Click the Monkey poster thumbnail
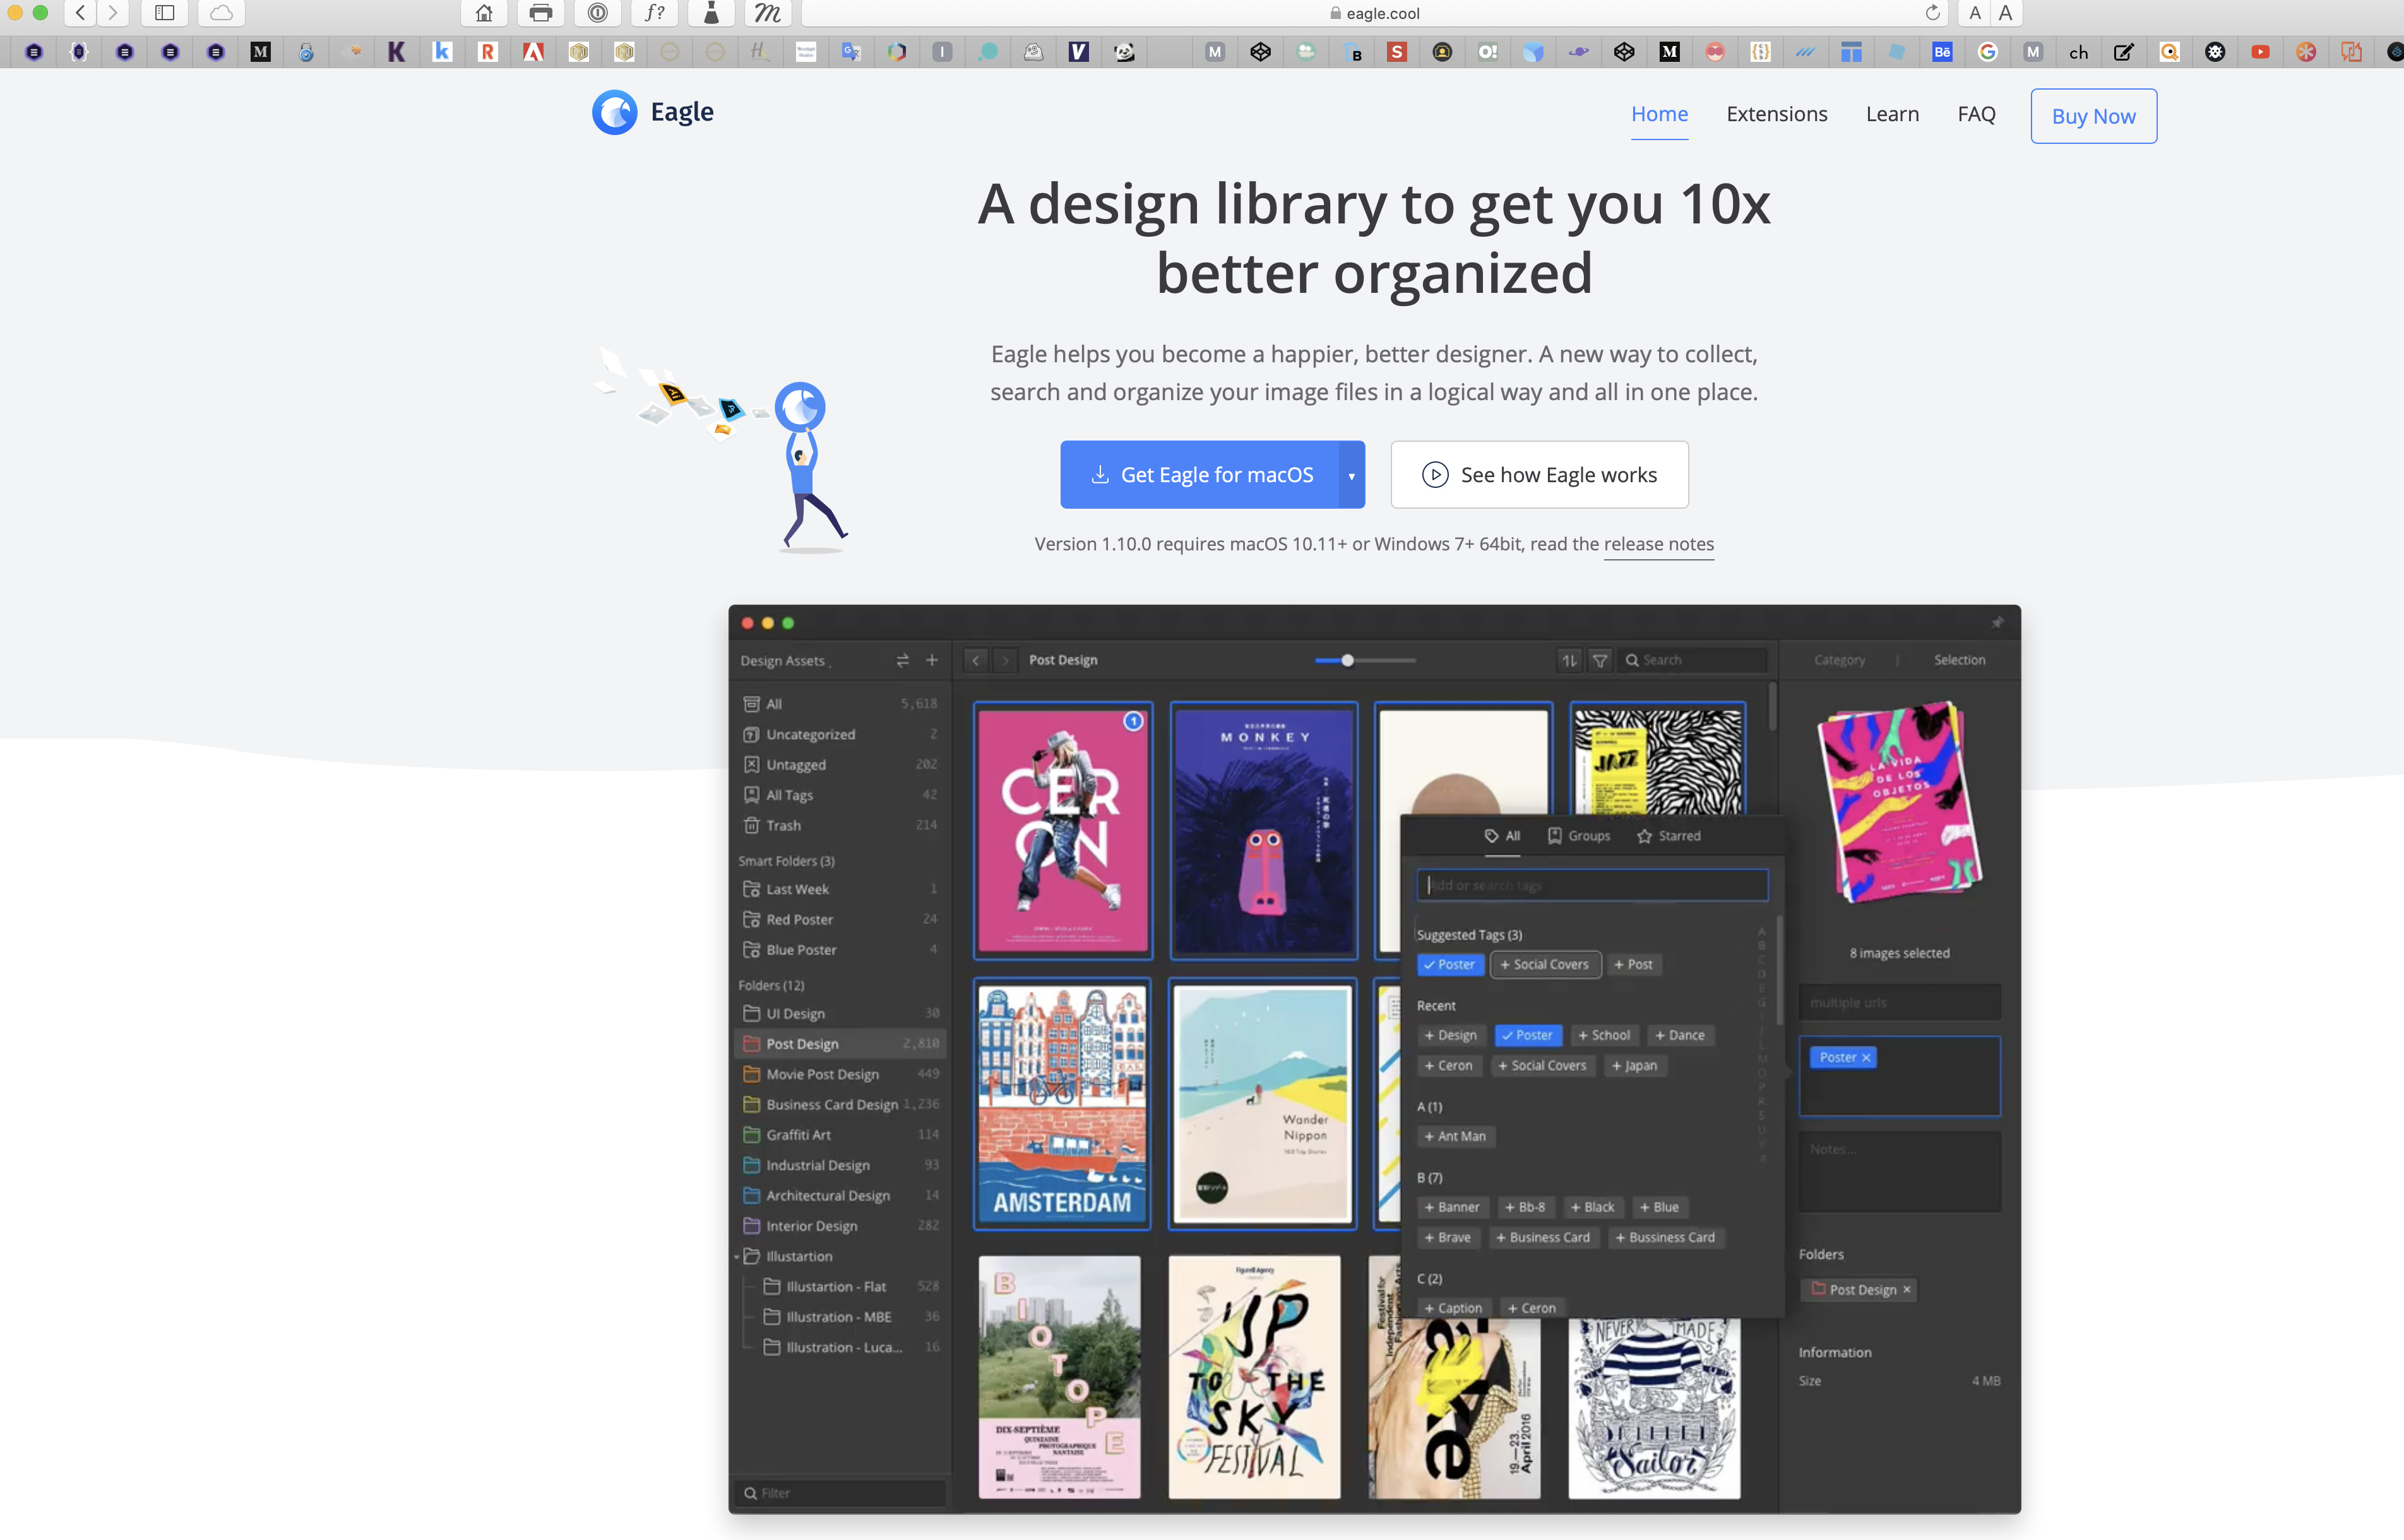2404x1540 pixels. coord(1263,830)
